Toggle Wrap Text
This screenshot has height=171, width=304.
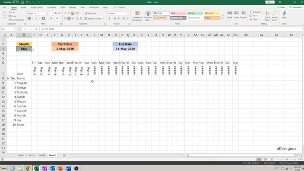(91, 13)
